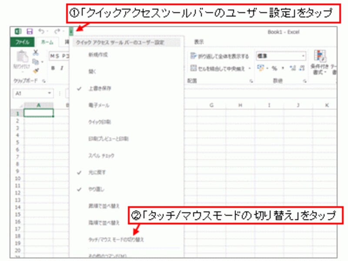Viewport: 348px width, 261px height.
Task: Select column J header
Action: pyautogui.click(x=298, y=105)
